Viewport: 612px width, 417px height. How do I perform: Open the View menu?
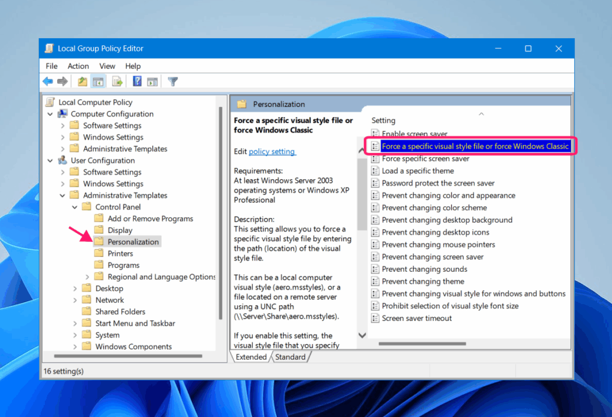point(107,66)
